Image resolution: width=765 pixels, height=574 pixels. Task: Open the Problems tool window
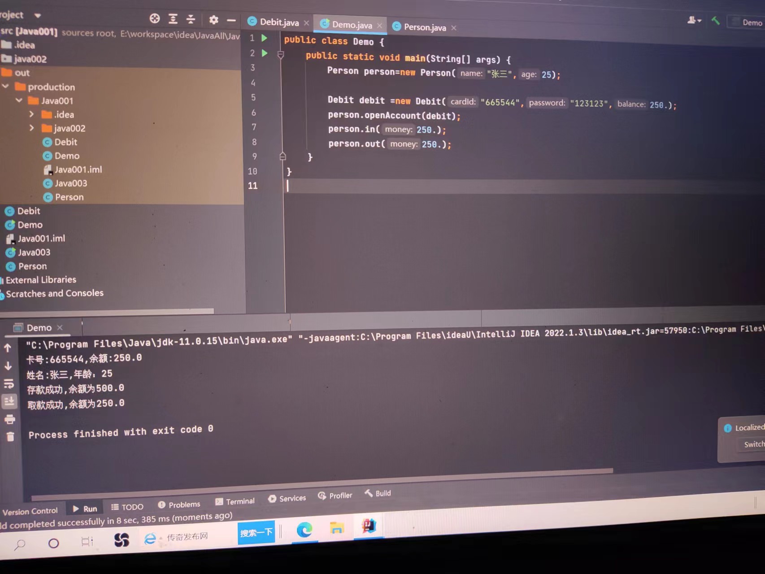(179, 504)
